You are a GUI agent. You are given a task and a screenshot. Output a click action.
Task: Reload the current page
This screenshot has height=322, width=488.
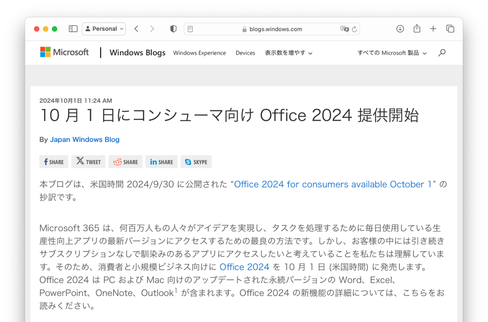click(354, 29)
